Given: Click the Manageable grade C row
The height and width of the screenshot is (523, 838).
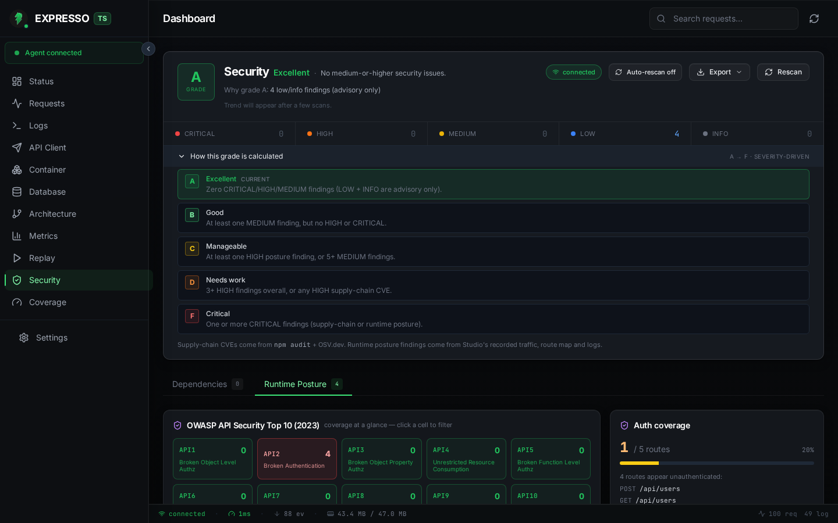Looking at the screenshot, I should (493, 252).
